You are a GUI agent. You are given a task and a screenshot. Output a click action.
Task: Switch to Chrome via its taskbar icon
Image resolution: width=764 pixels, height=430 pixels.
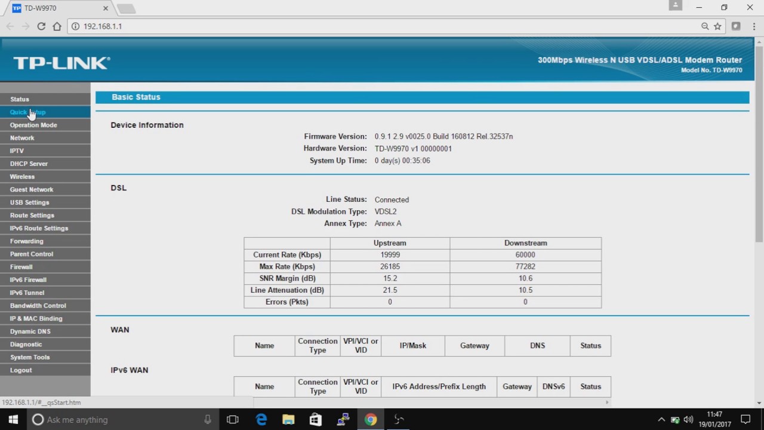(371, 419)
